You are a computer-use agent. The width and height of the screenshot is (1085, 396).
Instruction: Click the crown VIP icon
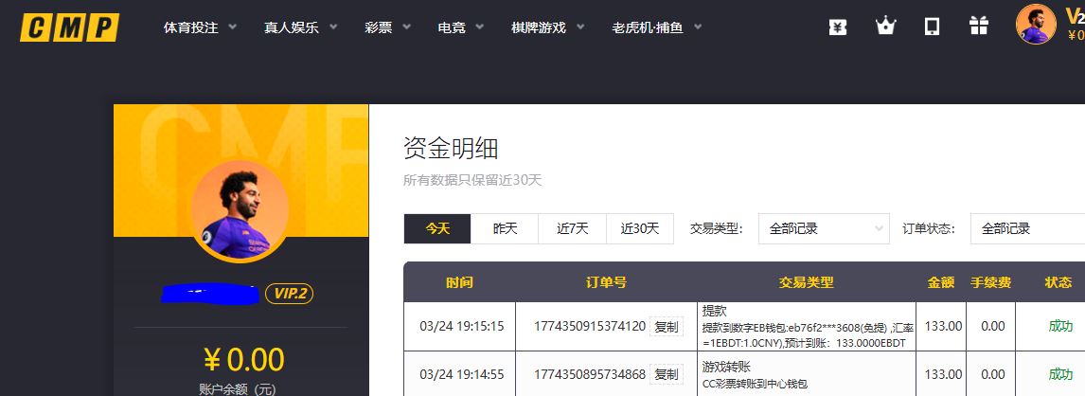[885, 27]
